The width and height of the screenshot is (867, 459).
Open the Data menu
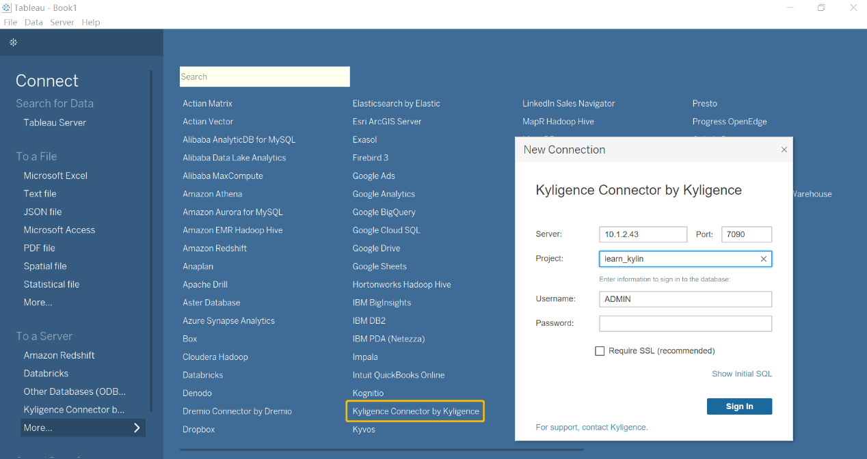pos(34,22)
